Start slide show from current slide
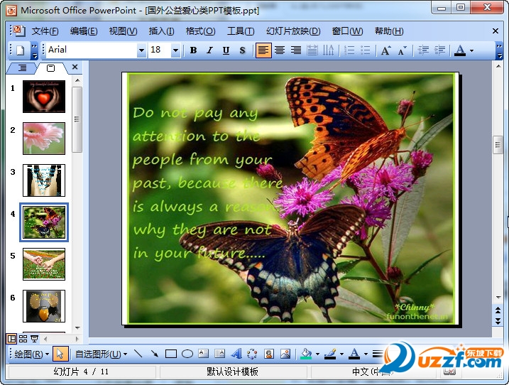509x385 pixels. tap(34, 339)
